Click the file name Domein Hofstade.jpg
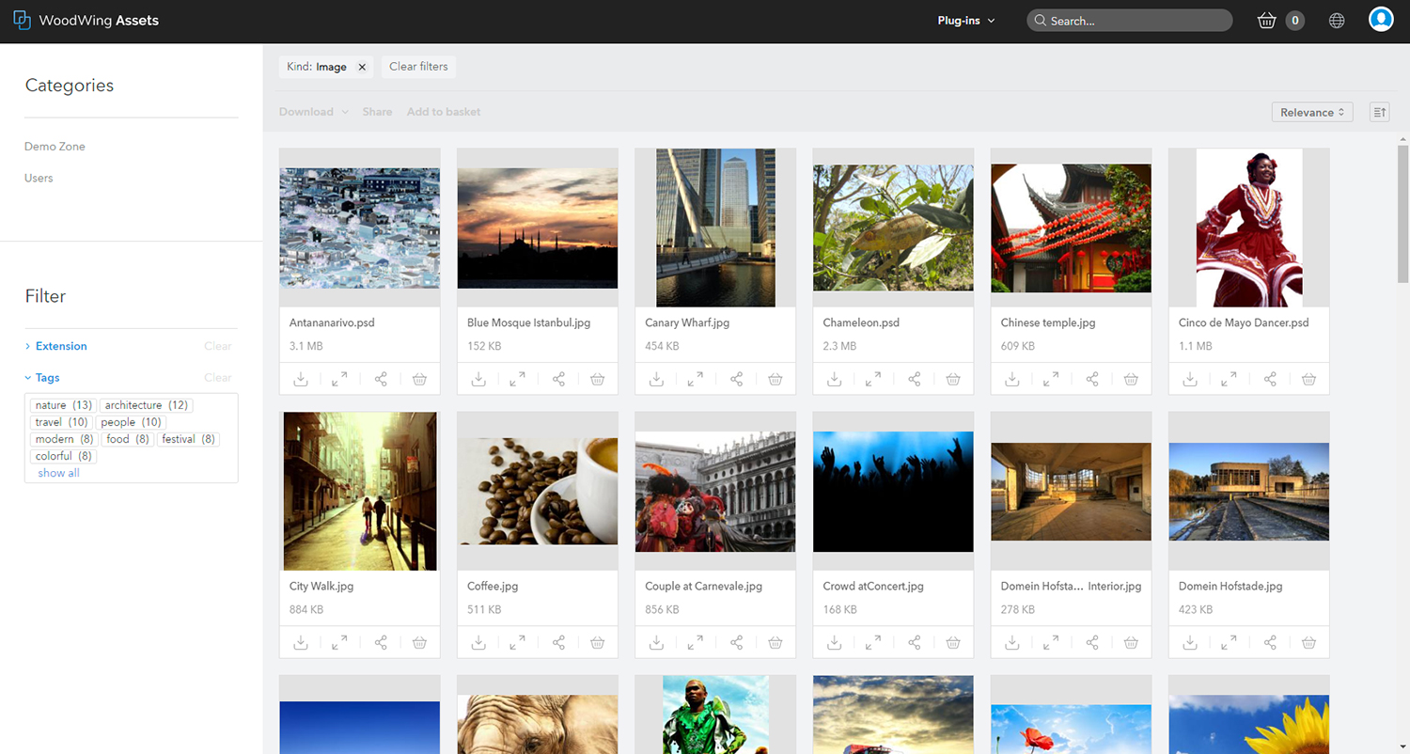The height and width of the screenshot is (754, 1410). coord(1230,586)
